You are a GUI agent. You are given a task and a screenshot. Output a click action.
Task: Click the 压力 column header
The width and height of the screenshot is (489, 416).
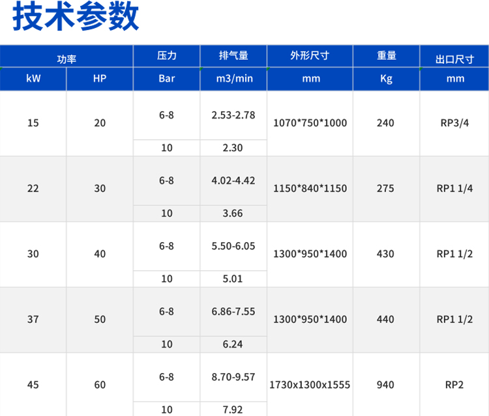[x=167, y=56]
